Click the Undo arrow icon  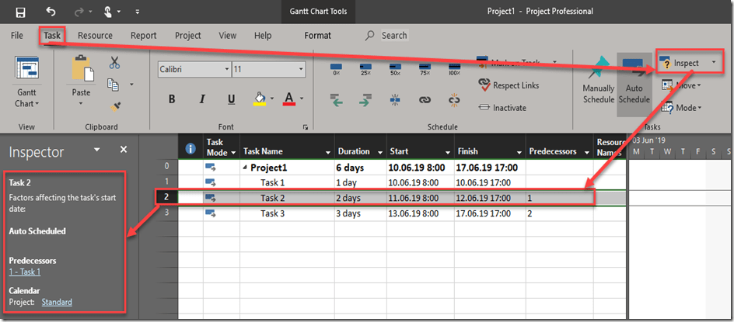pyautogui.click(x=51, y=12)
